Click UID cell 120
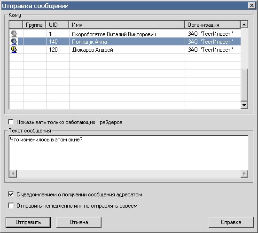Screen dimensions: 258x233 click(58, 50)
